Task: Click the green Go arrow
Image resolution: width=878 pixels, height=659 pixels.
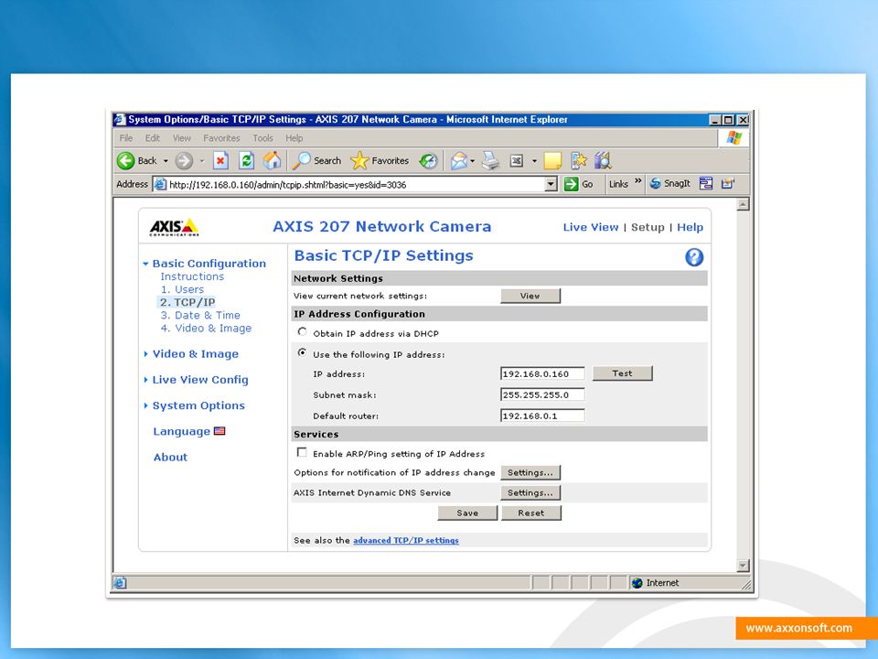Action: [571, 184]
